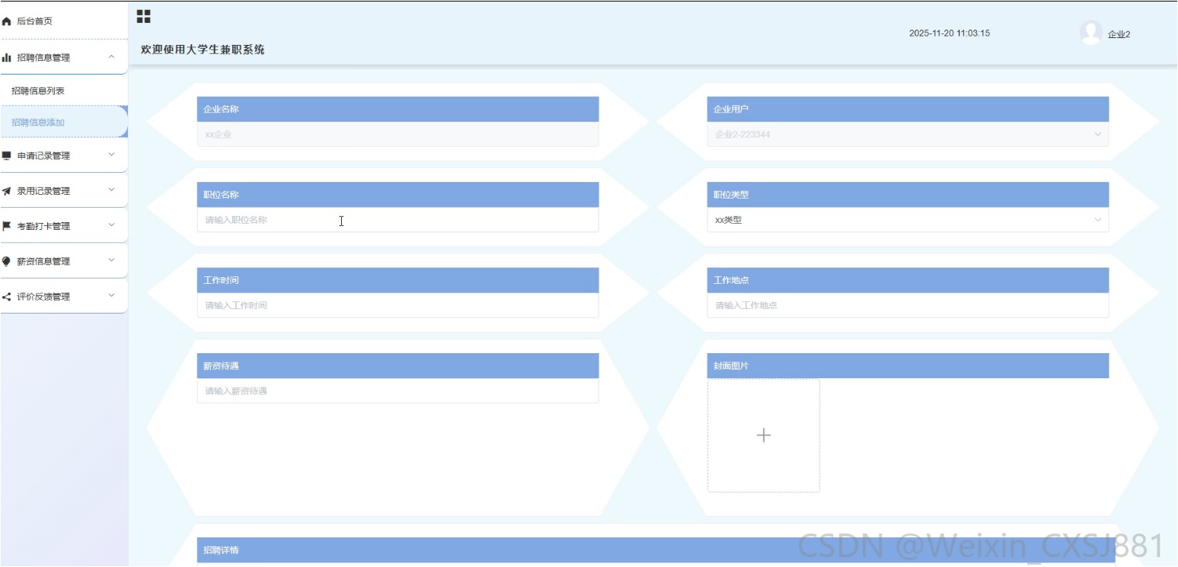This screenshot has width=1178, height=567.
Task: Open the 薪资信息管理 menu
Action: pyautogui.click(x=64, y=261)
